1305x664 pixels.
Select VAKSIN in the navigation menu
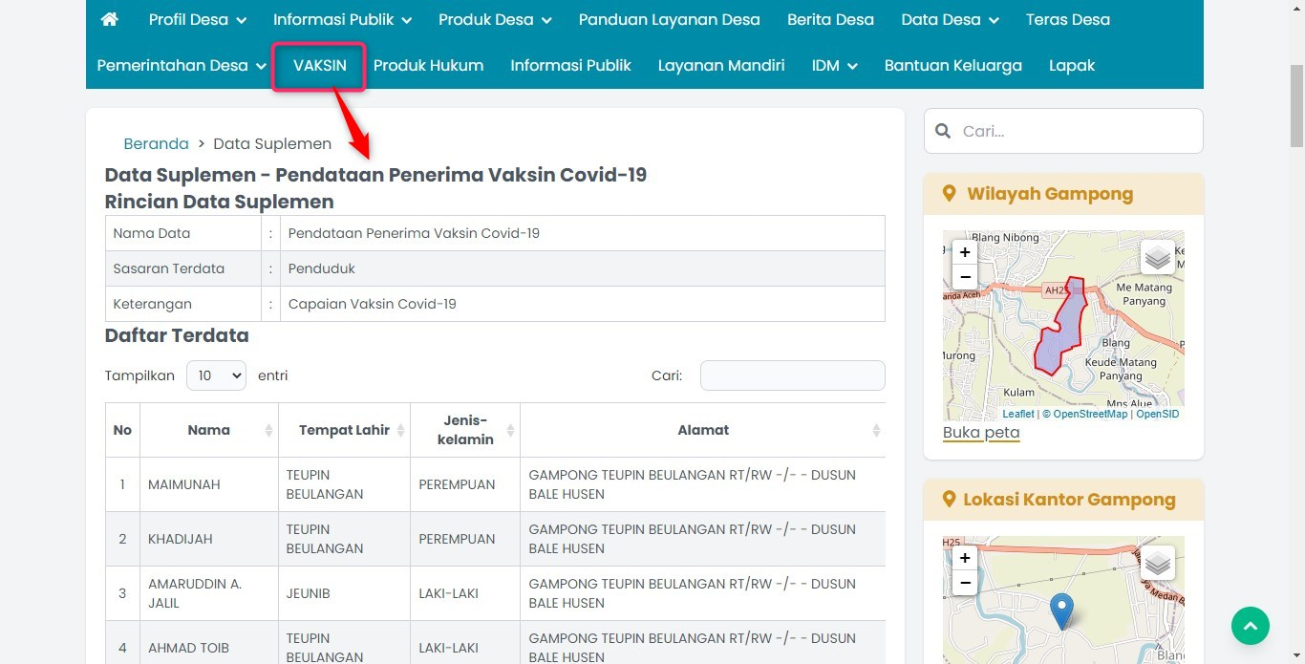(x=319, y=65)
